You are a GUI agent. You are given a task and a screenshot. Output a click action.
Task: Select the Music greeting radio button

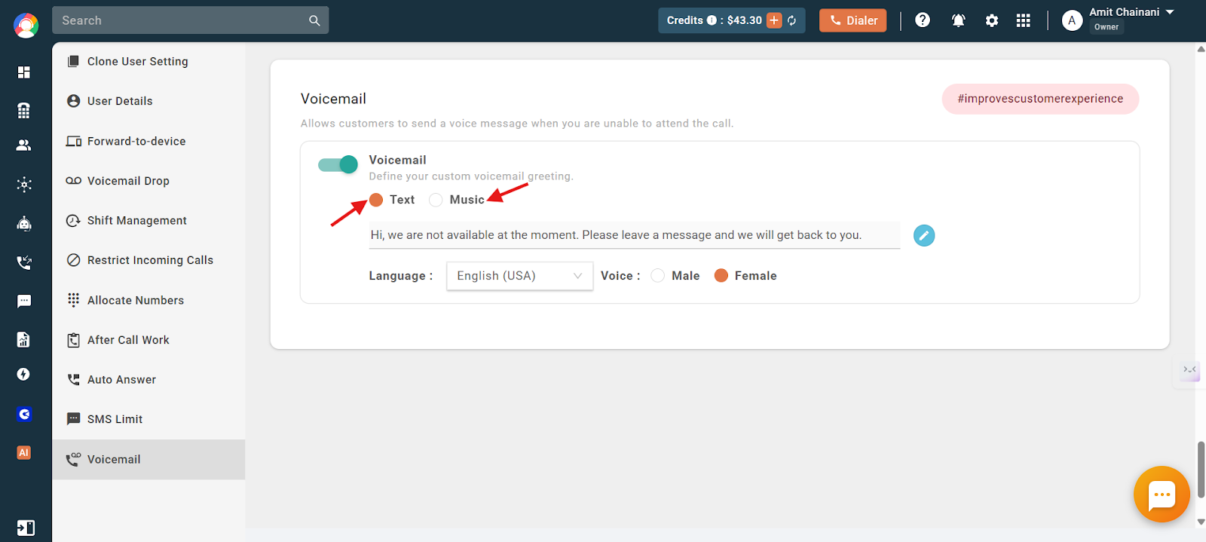pyautogui.click(x=436, y=200)
